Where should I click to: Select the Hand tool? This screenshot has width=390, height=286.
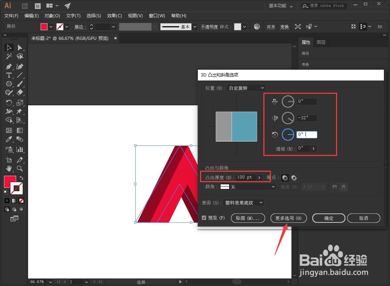click(x=9, y=169)
